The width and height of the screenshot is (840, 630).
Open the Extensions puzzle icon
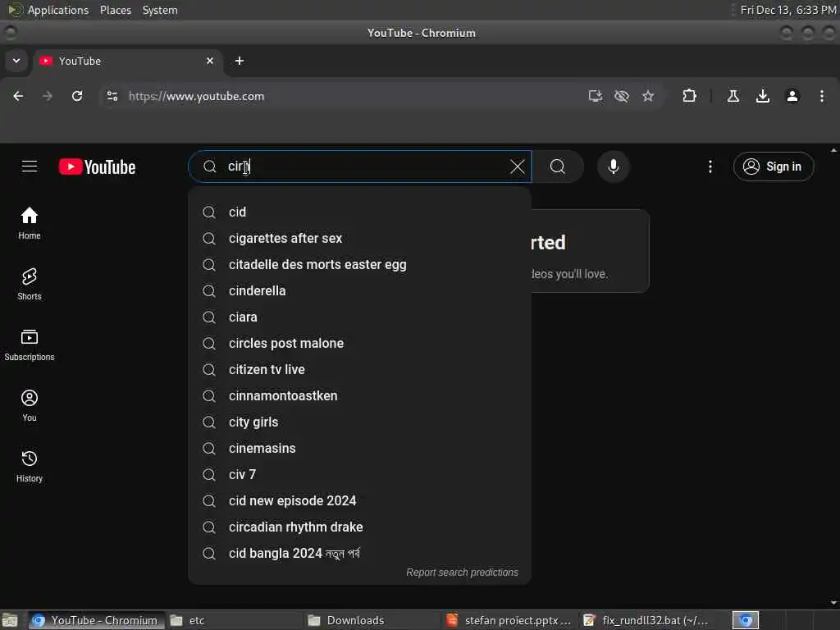click(x=689, y=96)
